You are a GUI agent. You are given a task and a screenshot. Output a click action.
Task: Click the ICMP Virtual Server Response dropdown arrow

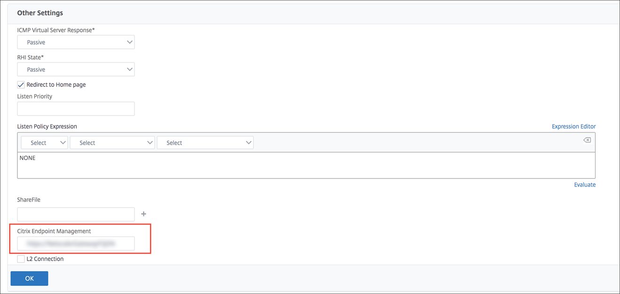point(130,42)
